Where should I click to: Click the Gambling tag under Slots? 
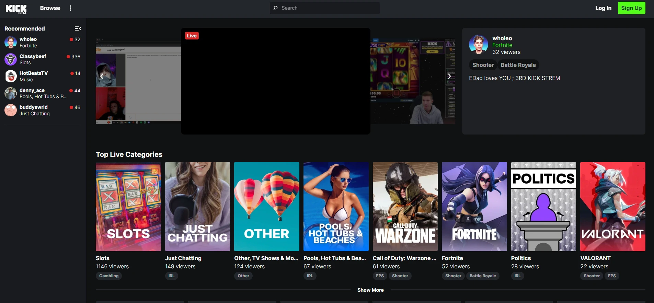[109, 276]
